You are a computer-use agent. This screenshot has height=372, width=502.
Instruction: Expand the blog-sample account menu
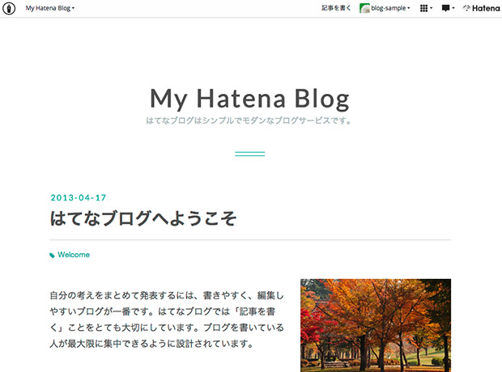pyautogui.click(x=390, y=8)
